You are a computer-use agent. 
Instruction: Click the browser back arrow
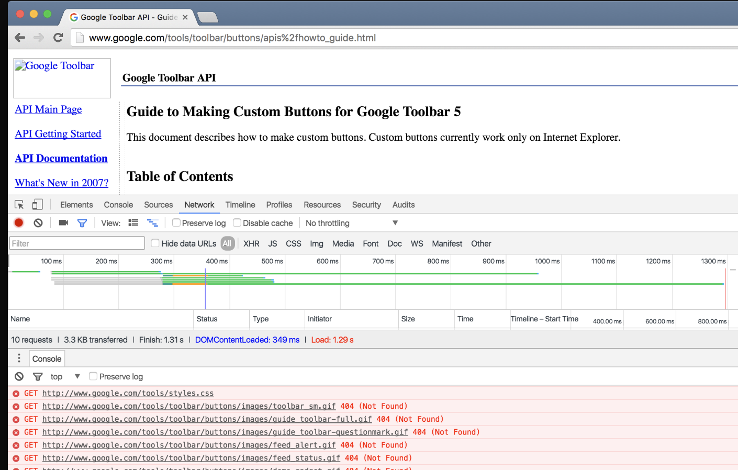coord(20,38)
